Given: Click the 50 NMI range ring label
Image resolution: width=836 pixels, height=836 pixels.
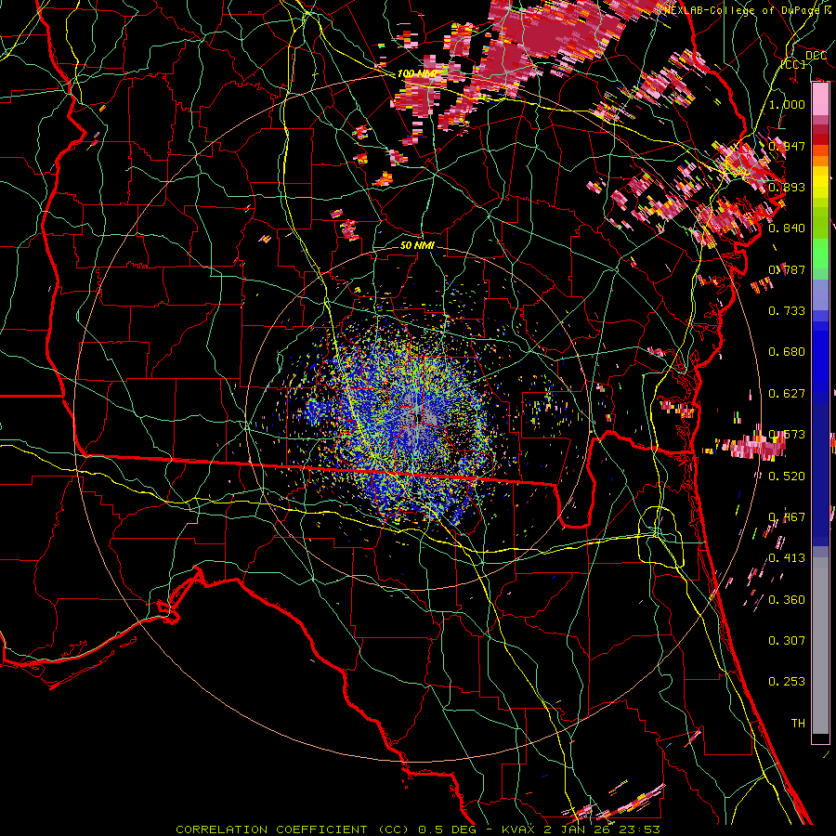Looking at the screenshot, I should pyautogui.click(x=417, y=245).
